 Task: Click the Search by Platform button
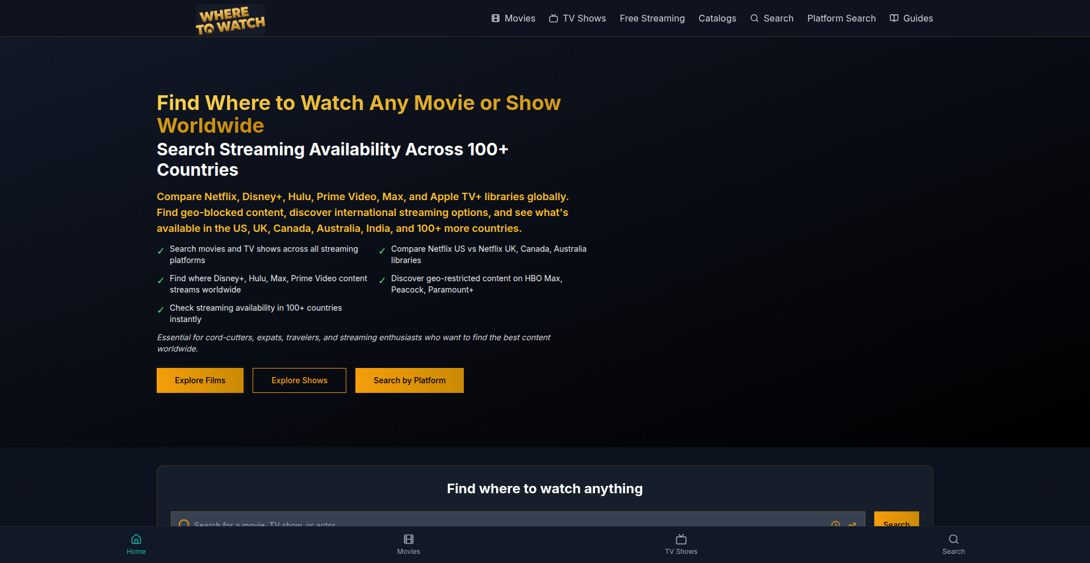(x=409, y=380)
